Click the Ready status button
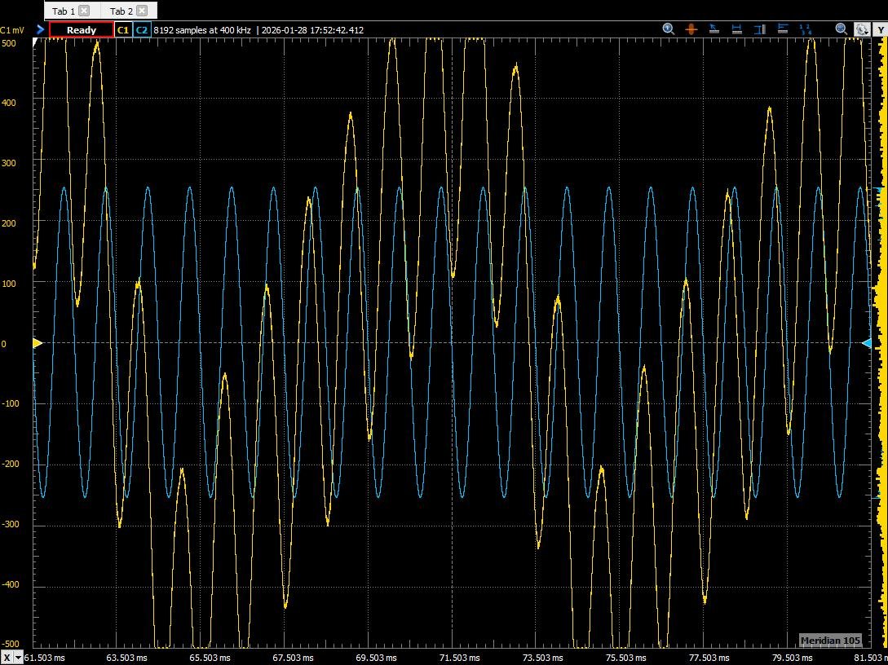This screenshot has width=888, height=665. click(x=82, y=30)
